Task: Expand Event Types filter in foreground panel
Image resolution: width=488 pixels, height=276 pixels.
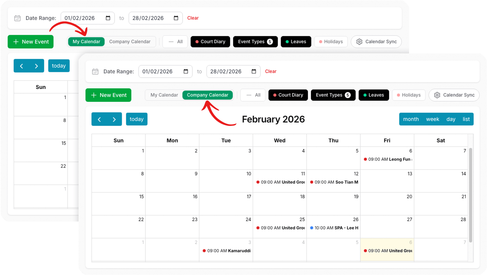Action: point(333,95)
